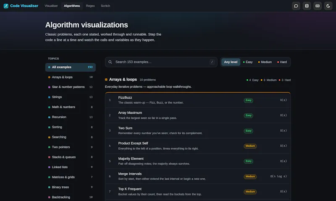Click the database storage icon in the header
336x201 pixels.
307,6
